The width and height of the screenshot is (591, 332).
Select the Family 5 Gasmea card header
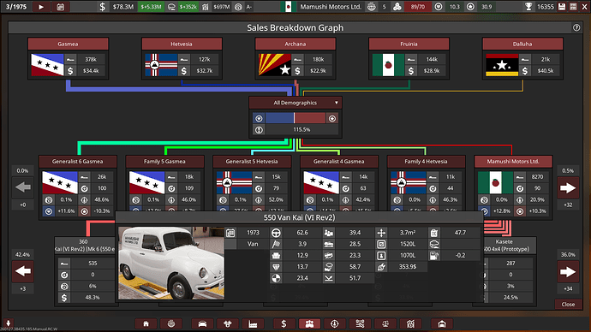164,162
